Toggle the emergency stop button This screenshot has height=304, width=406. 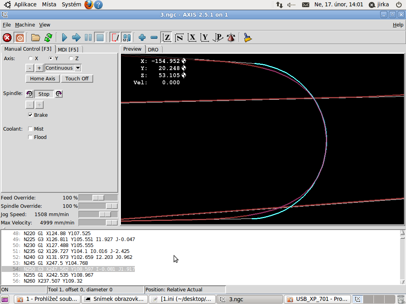(x=7, y=38)
